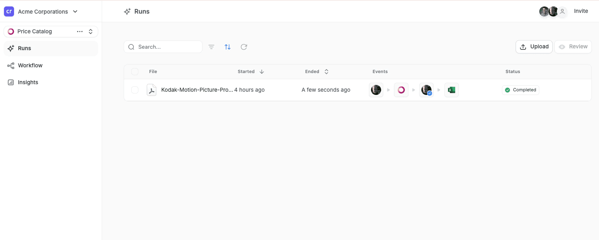
Task: Select Runs in the sidebar
Action: pos(51,48)
